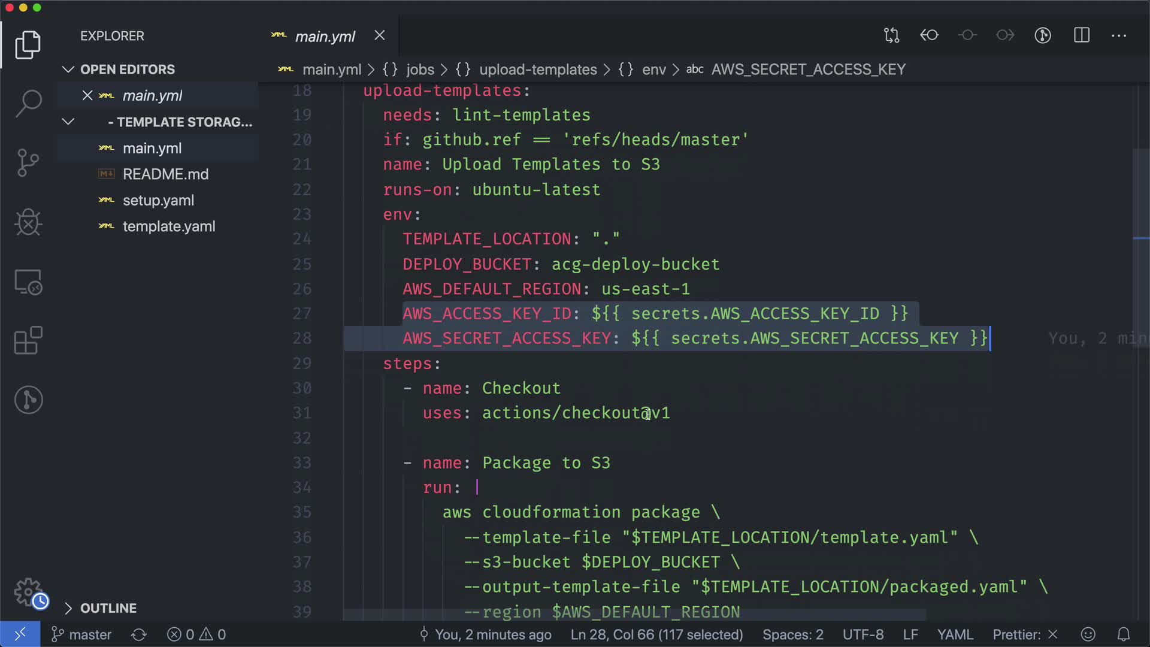Open the Source Control view
Image resolution: width=1150 pixels, height=647 pixels.
[x=28, y=163]
